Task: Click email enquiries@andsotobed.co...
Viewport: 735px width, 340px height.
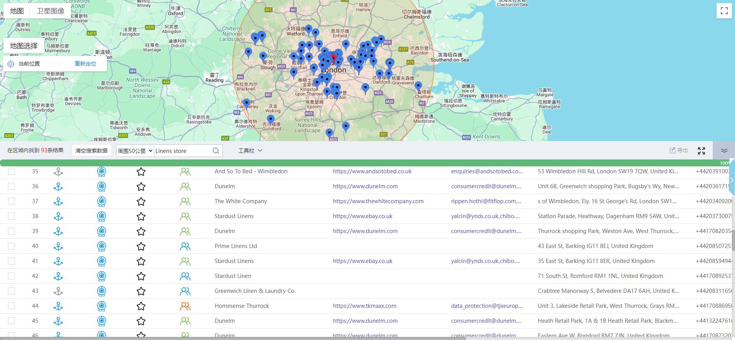Action: 487,171
